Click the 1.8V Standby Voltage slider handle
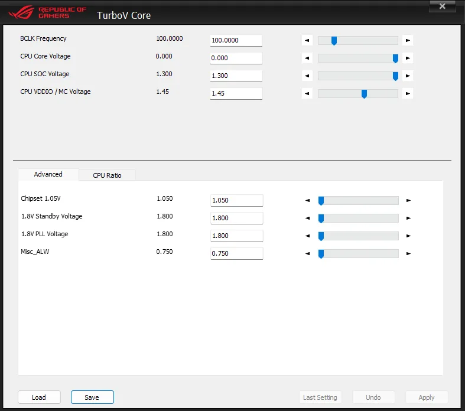This screenshot has height=411, width=465. coord(321,218)
